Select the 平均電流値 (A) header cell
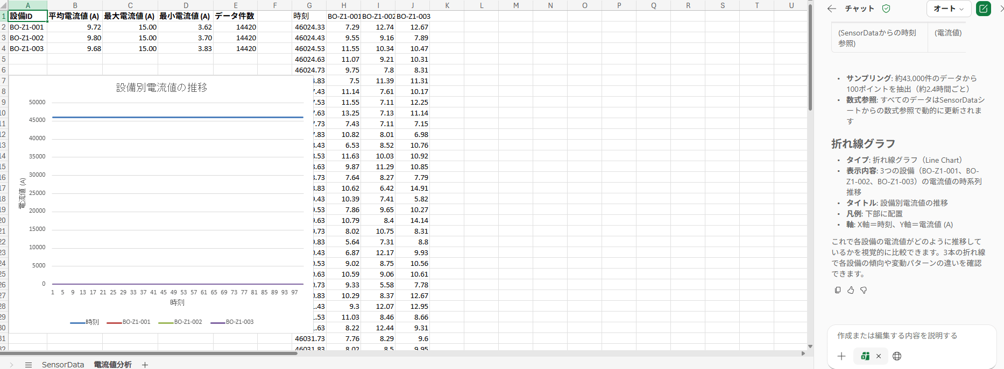 click(x=75, y=16)
